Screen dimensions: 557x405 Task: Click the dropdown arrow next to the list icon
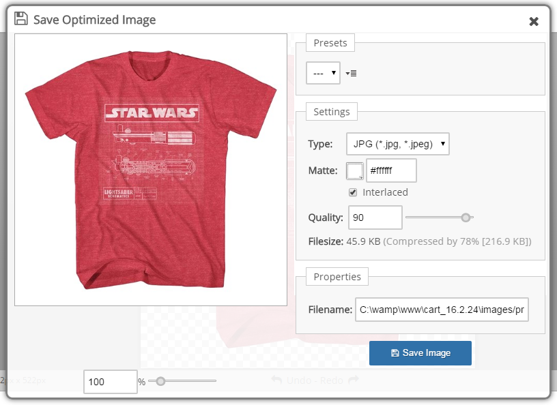pos(347,74)
